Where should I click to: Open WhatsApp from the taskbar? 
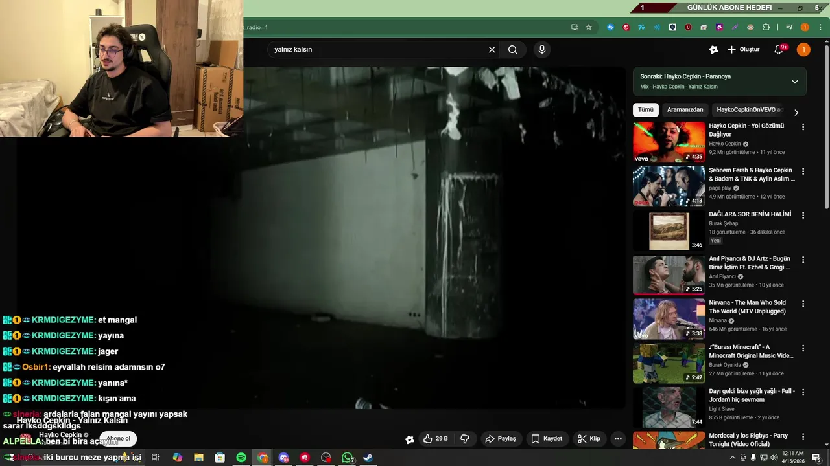click(348, 458)
